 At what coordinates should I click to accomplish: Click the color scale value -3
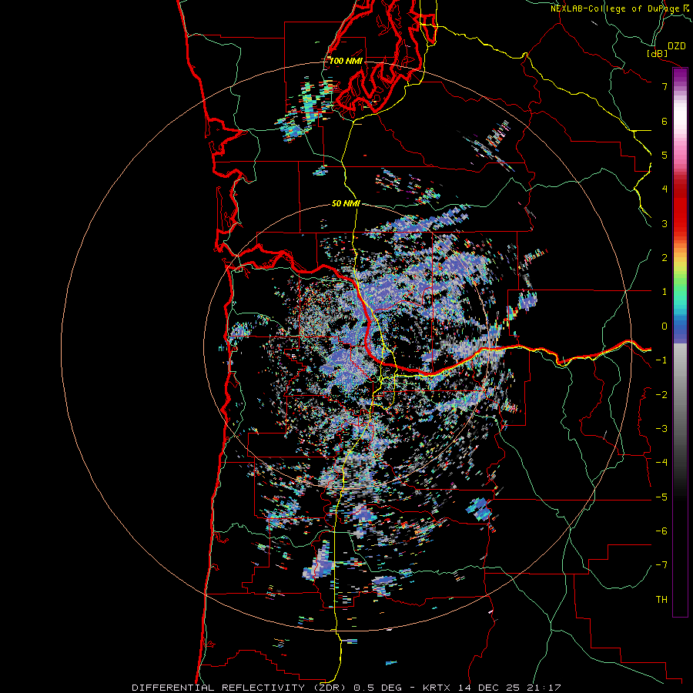tap(661, 429)
